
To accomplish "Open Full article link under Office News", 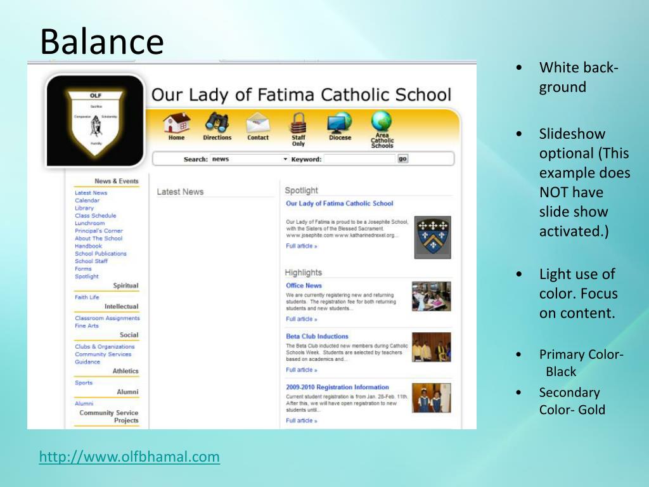I will (x=301, y=320).
